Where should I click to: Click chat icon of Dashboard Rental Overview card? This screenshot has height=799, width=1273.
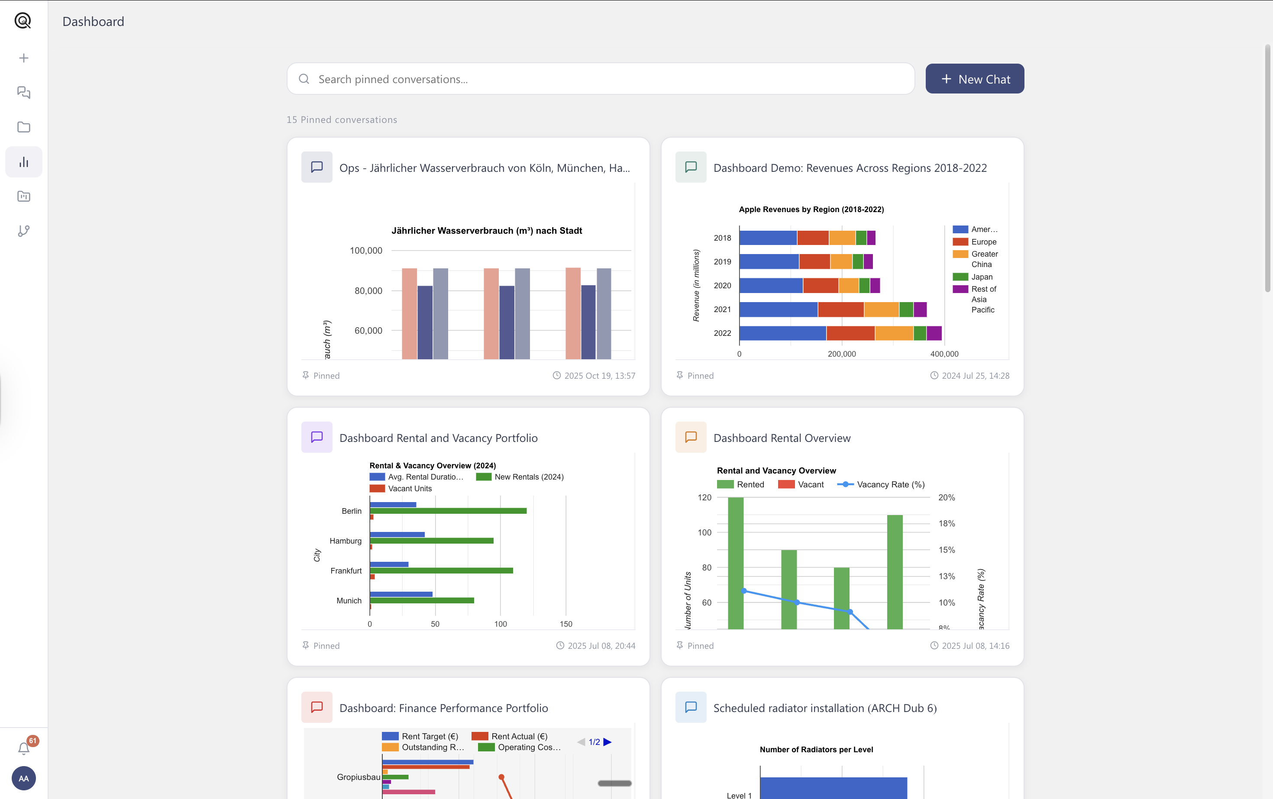(x=691, y=437)
